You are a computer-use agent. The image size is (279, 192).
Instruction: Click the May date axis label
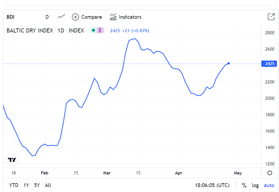238,173
